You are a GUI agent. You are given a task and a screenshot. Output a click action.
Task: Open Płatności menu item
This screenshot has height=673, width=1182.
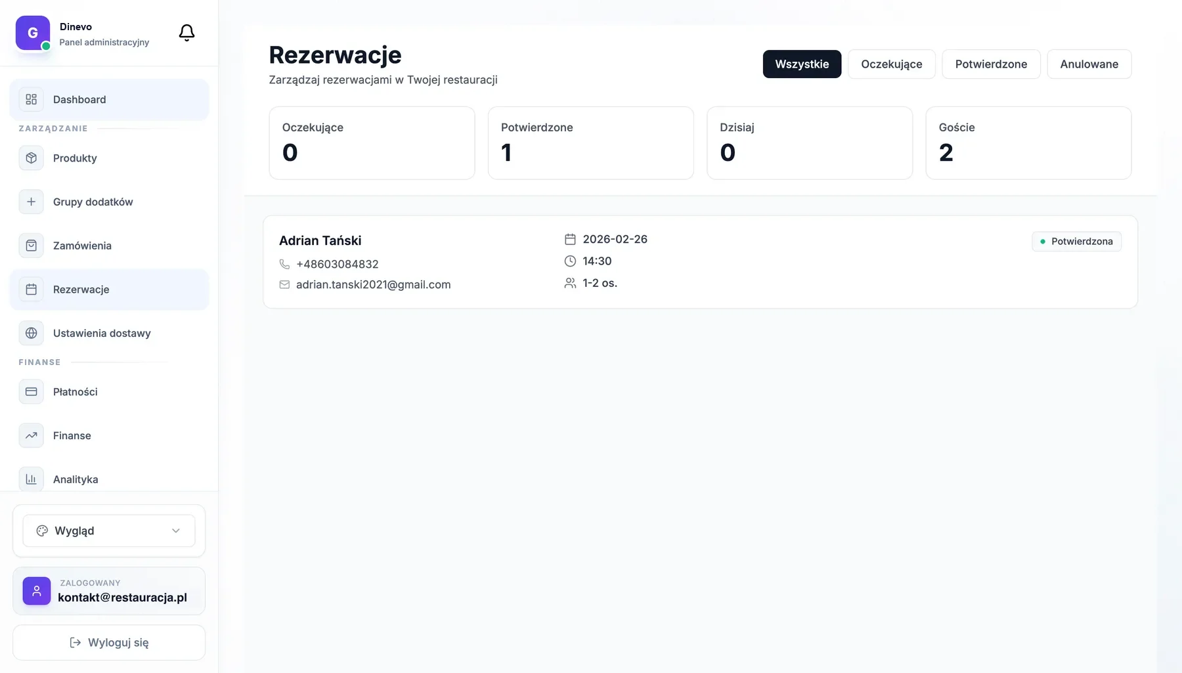coord(109,391)
